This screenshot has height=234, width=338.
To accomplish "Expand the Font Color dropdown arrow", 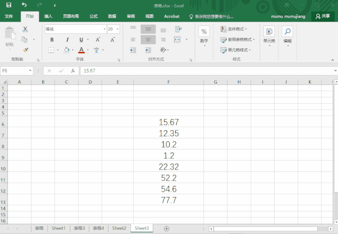I will tap(88, 50).
